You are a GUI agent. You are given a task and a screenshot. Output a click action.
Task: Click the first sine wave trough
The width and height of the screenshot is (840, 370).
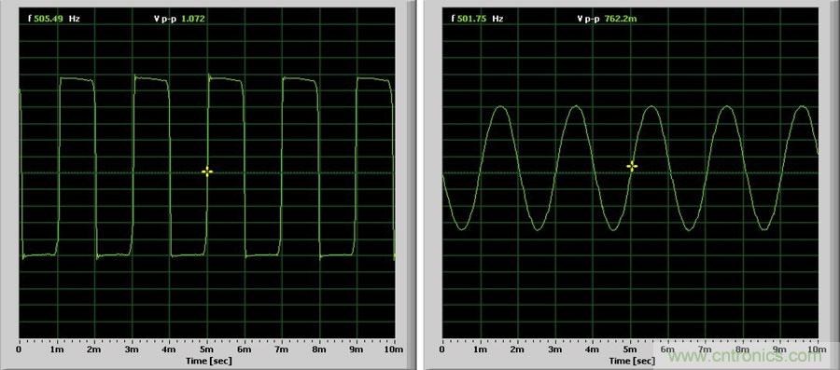click(462, 228)
